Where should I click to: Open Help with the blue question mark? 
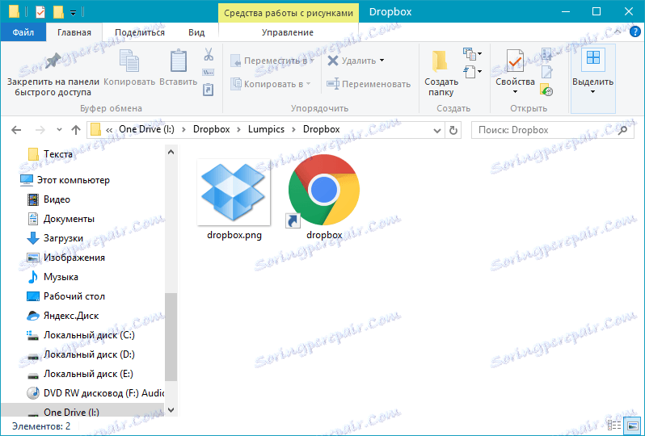pyautogui.click(x=635, y=32)
